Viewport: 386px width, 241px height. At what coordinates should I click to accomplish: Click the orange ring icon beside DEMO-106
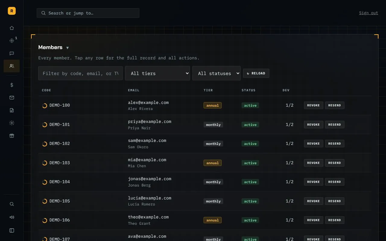(45, 220)
